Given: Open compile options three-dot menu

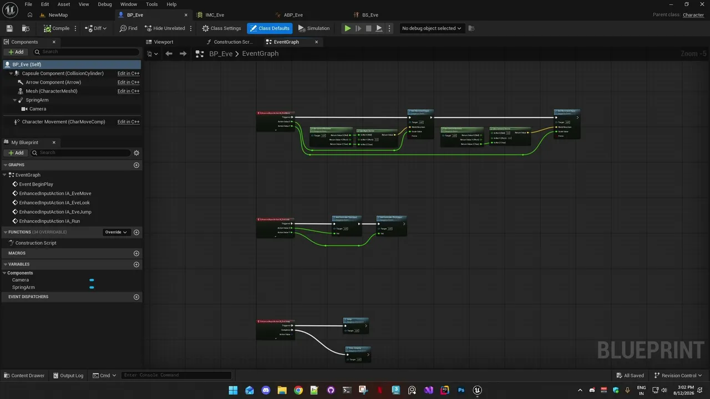Looking at the screenshot, I should click(x=76, y=28).
